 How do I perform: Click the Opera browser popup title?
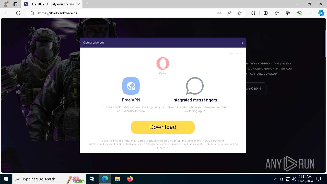(x=94, y=43)
